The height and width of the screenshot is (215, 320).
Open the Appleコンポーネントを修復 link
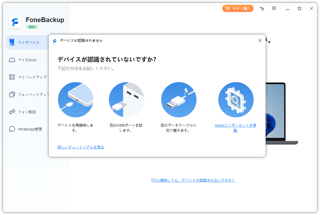pos(235,128)
